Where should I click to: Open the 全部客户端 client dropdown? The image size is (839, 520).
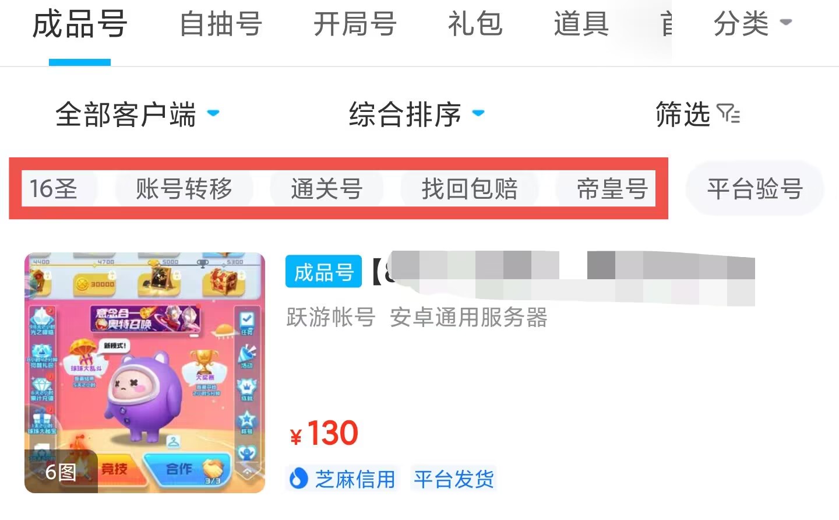pyautogui.click(x=138, y=114)
